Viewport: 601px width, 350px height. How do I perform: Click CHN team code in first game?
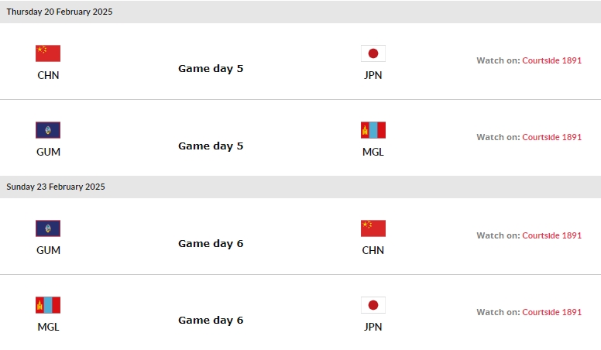tap(48, 75)
